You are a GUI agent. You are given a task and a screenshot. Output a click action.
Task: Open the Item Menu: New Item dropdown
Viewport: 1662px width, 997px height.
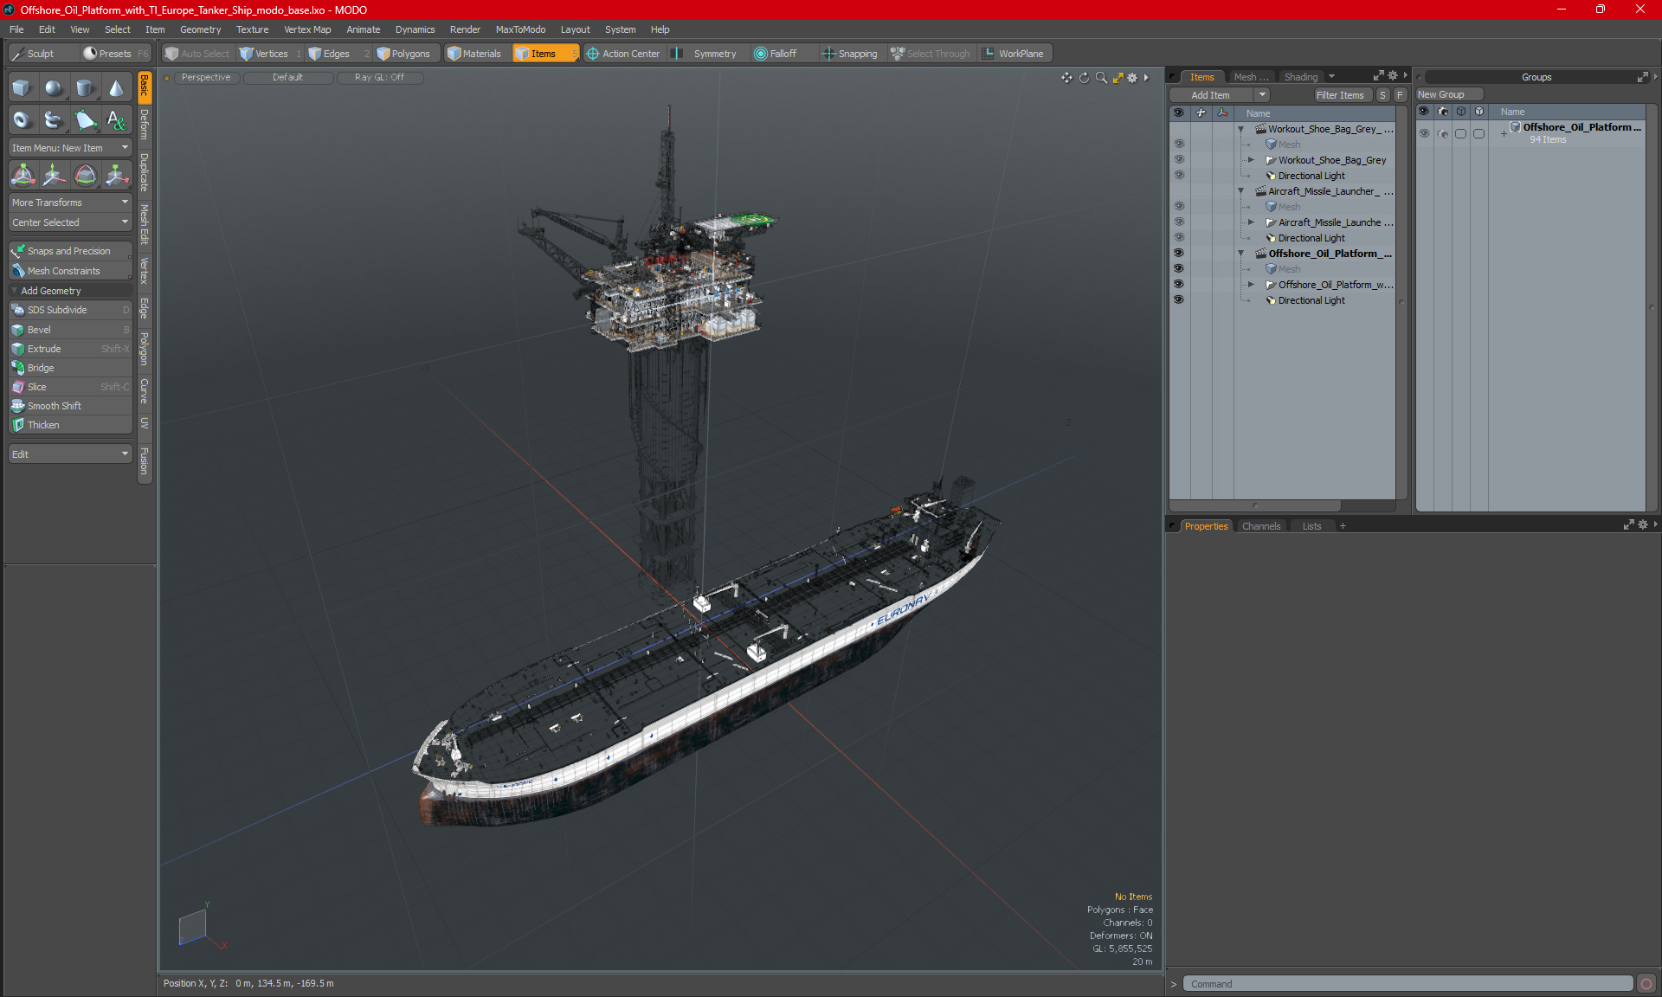coord(69,148)
